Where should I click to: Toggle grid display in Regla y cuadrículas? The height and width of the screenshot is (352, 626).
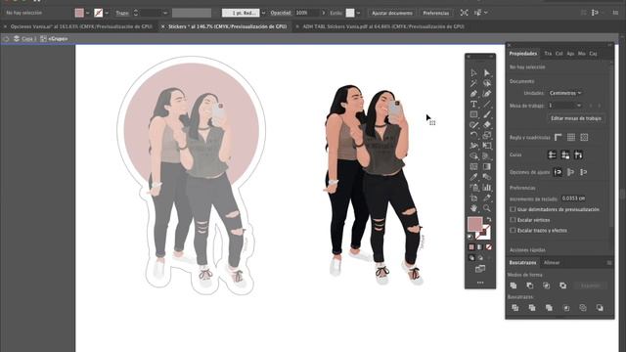coord(571,137)
